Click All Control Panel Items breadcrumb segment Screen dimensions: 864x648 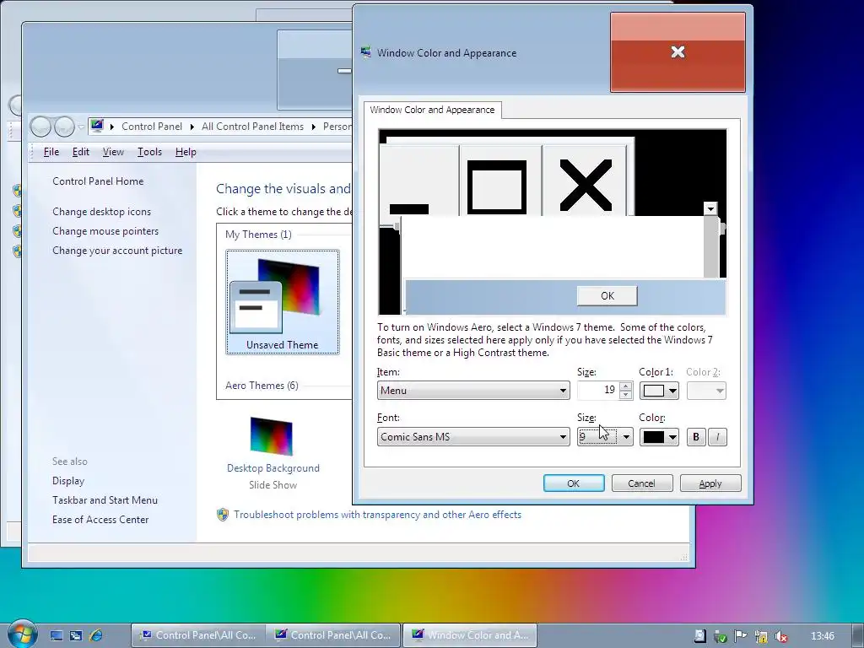click(252, 127)
